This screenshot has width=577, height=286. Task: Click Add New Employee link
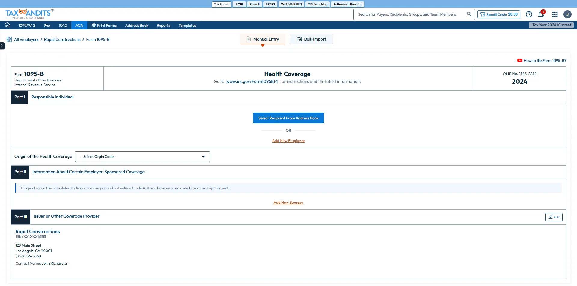(x=288, y=141)
